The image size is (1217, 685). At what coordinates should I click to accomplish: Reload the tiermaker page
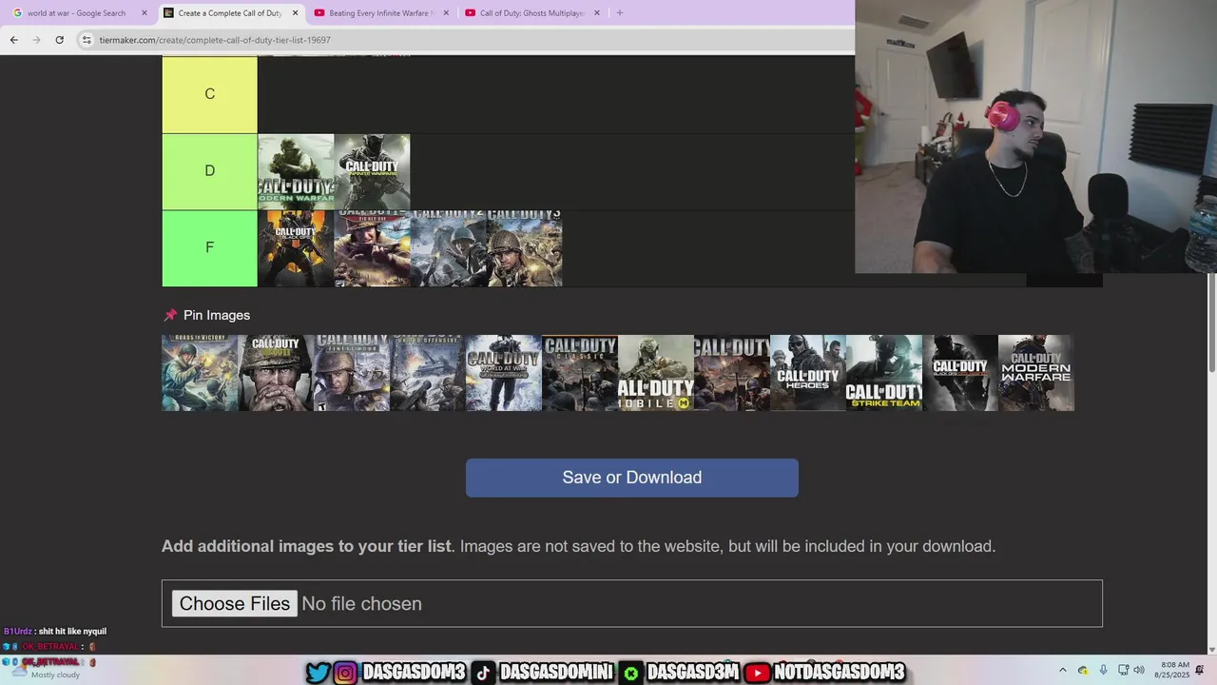point(59,40)
